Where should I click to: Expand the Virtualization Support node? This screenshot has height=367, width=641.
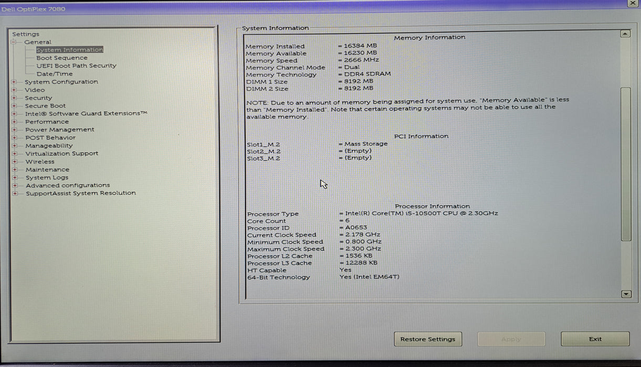pos(14,154)
